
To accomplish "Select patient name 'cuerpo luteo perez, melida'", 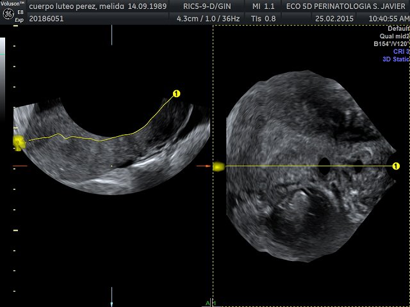I will [x=77, y=6].
